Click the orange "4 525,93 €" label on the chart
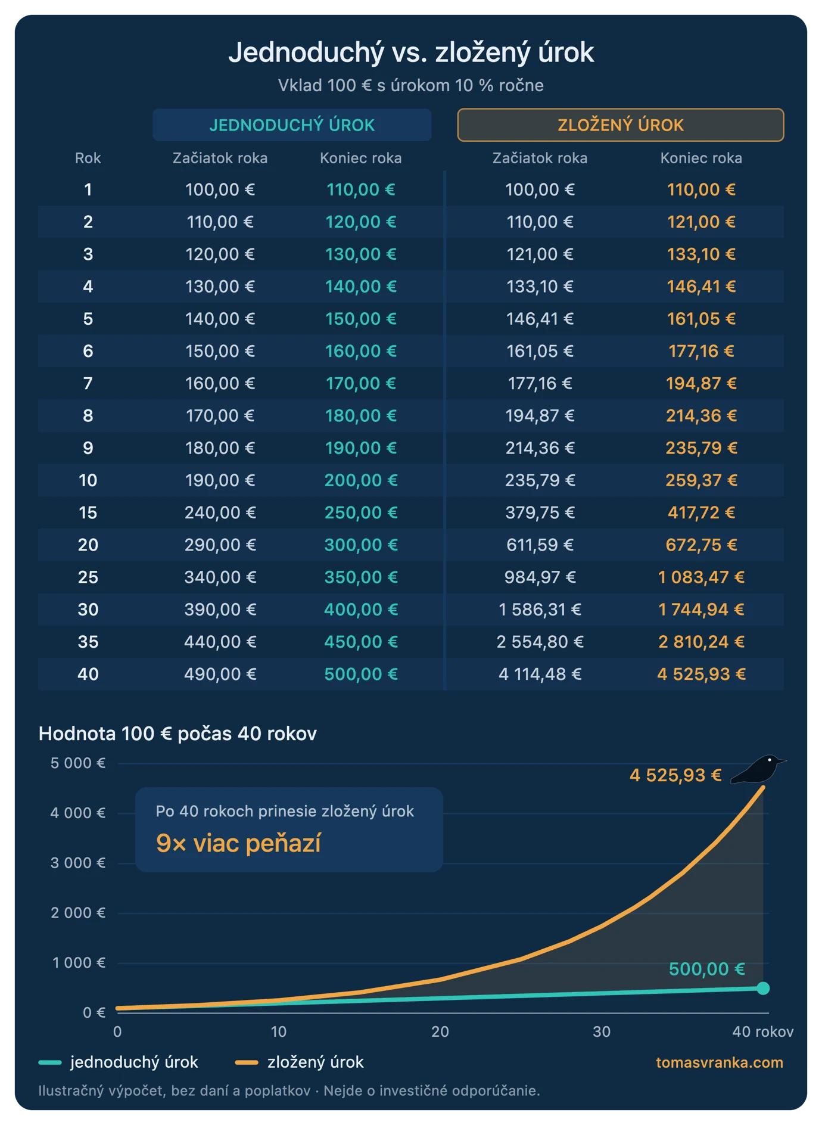This screenshot has height=1125, width=822. tap(675, 775)
